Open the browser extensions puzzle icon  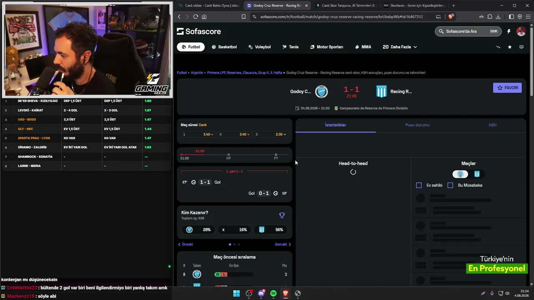click(490, 17)
